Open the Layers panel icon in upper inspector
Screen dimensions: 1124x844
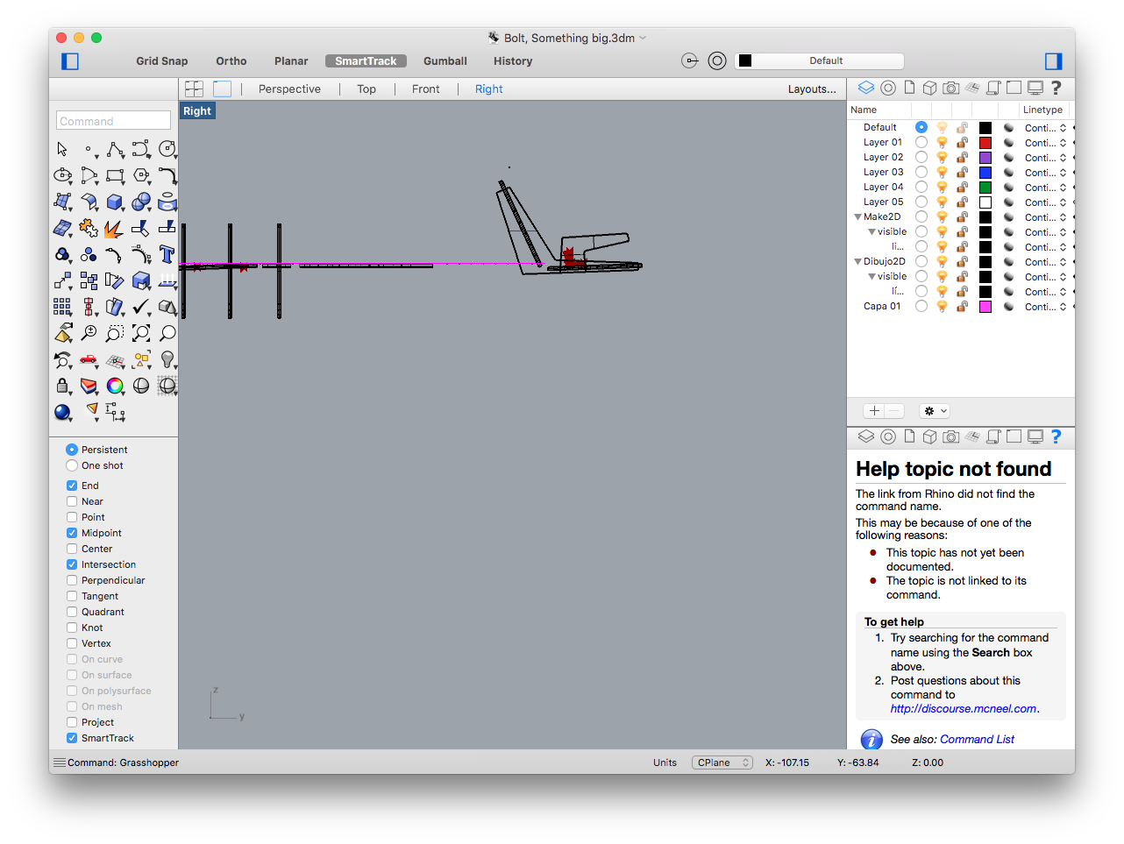point(866,88)
